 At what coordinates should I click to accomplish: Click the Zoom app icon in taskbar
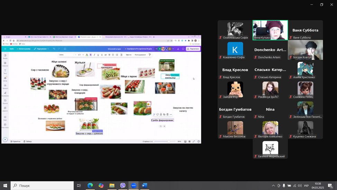click(x=134, y=185)
